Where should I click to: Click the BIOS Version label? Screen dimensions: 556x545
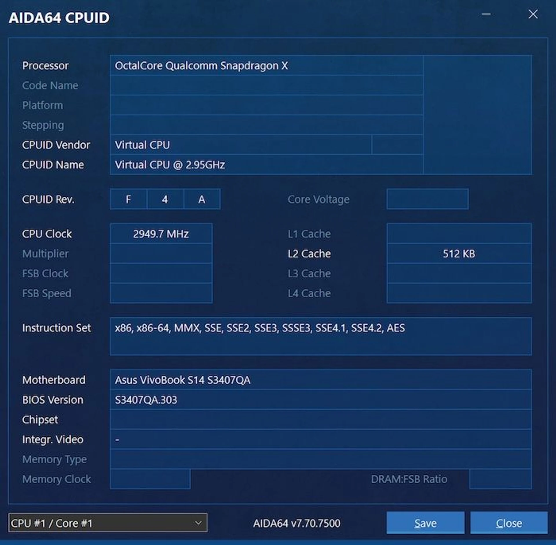click(53, 400)
